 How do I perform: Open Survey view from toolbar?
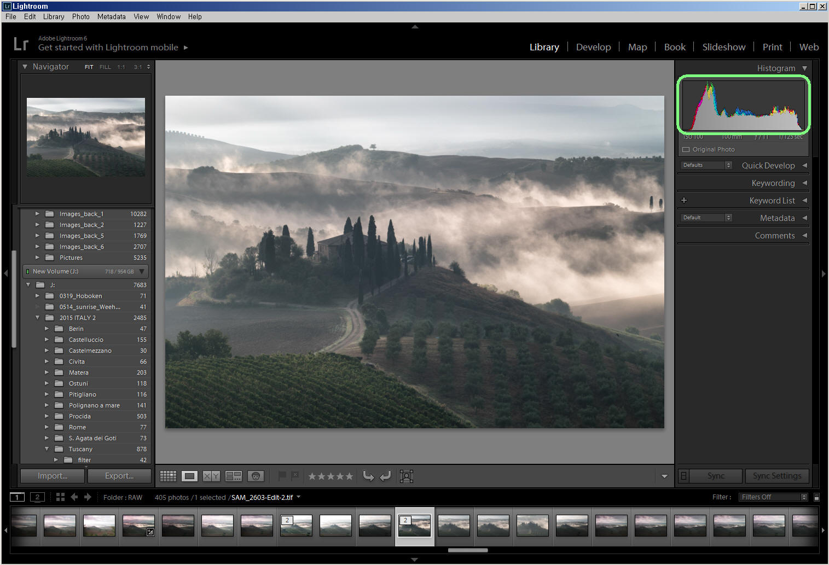tap(234, 476)
